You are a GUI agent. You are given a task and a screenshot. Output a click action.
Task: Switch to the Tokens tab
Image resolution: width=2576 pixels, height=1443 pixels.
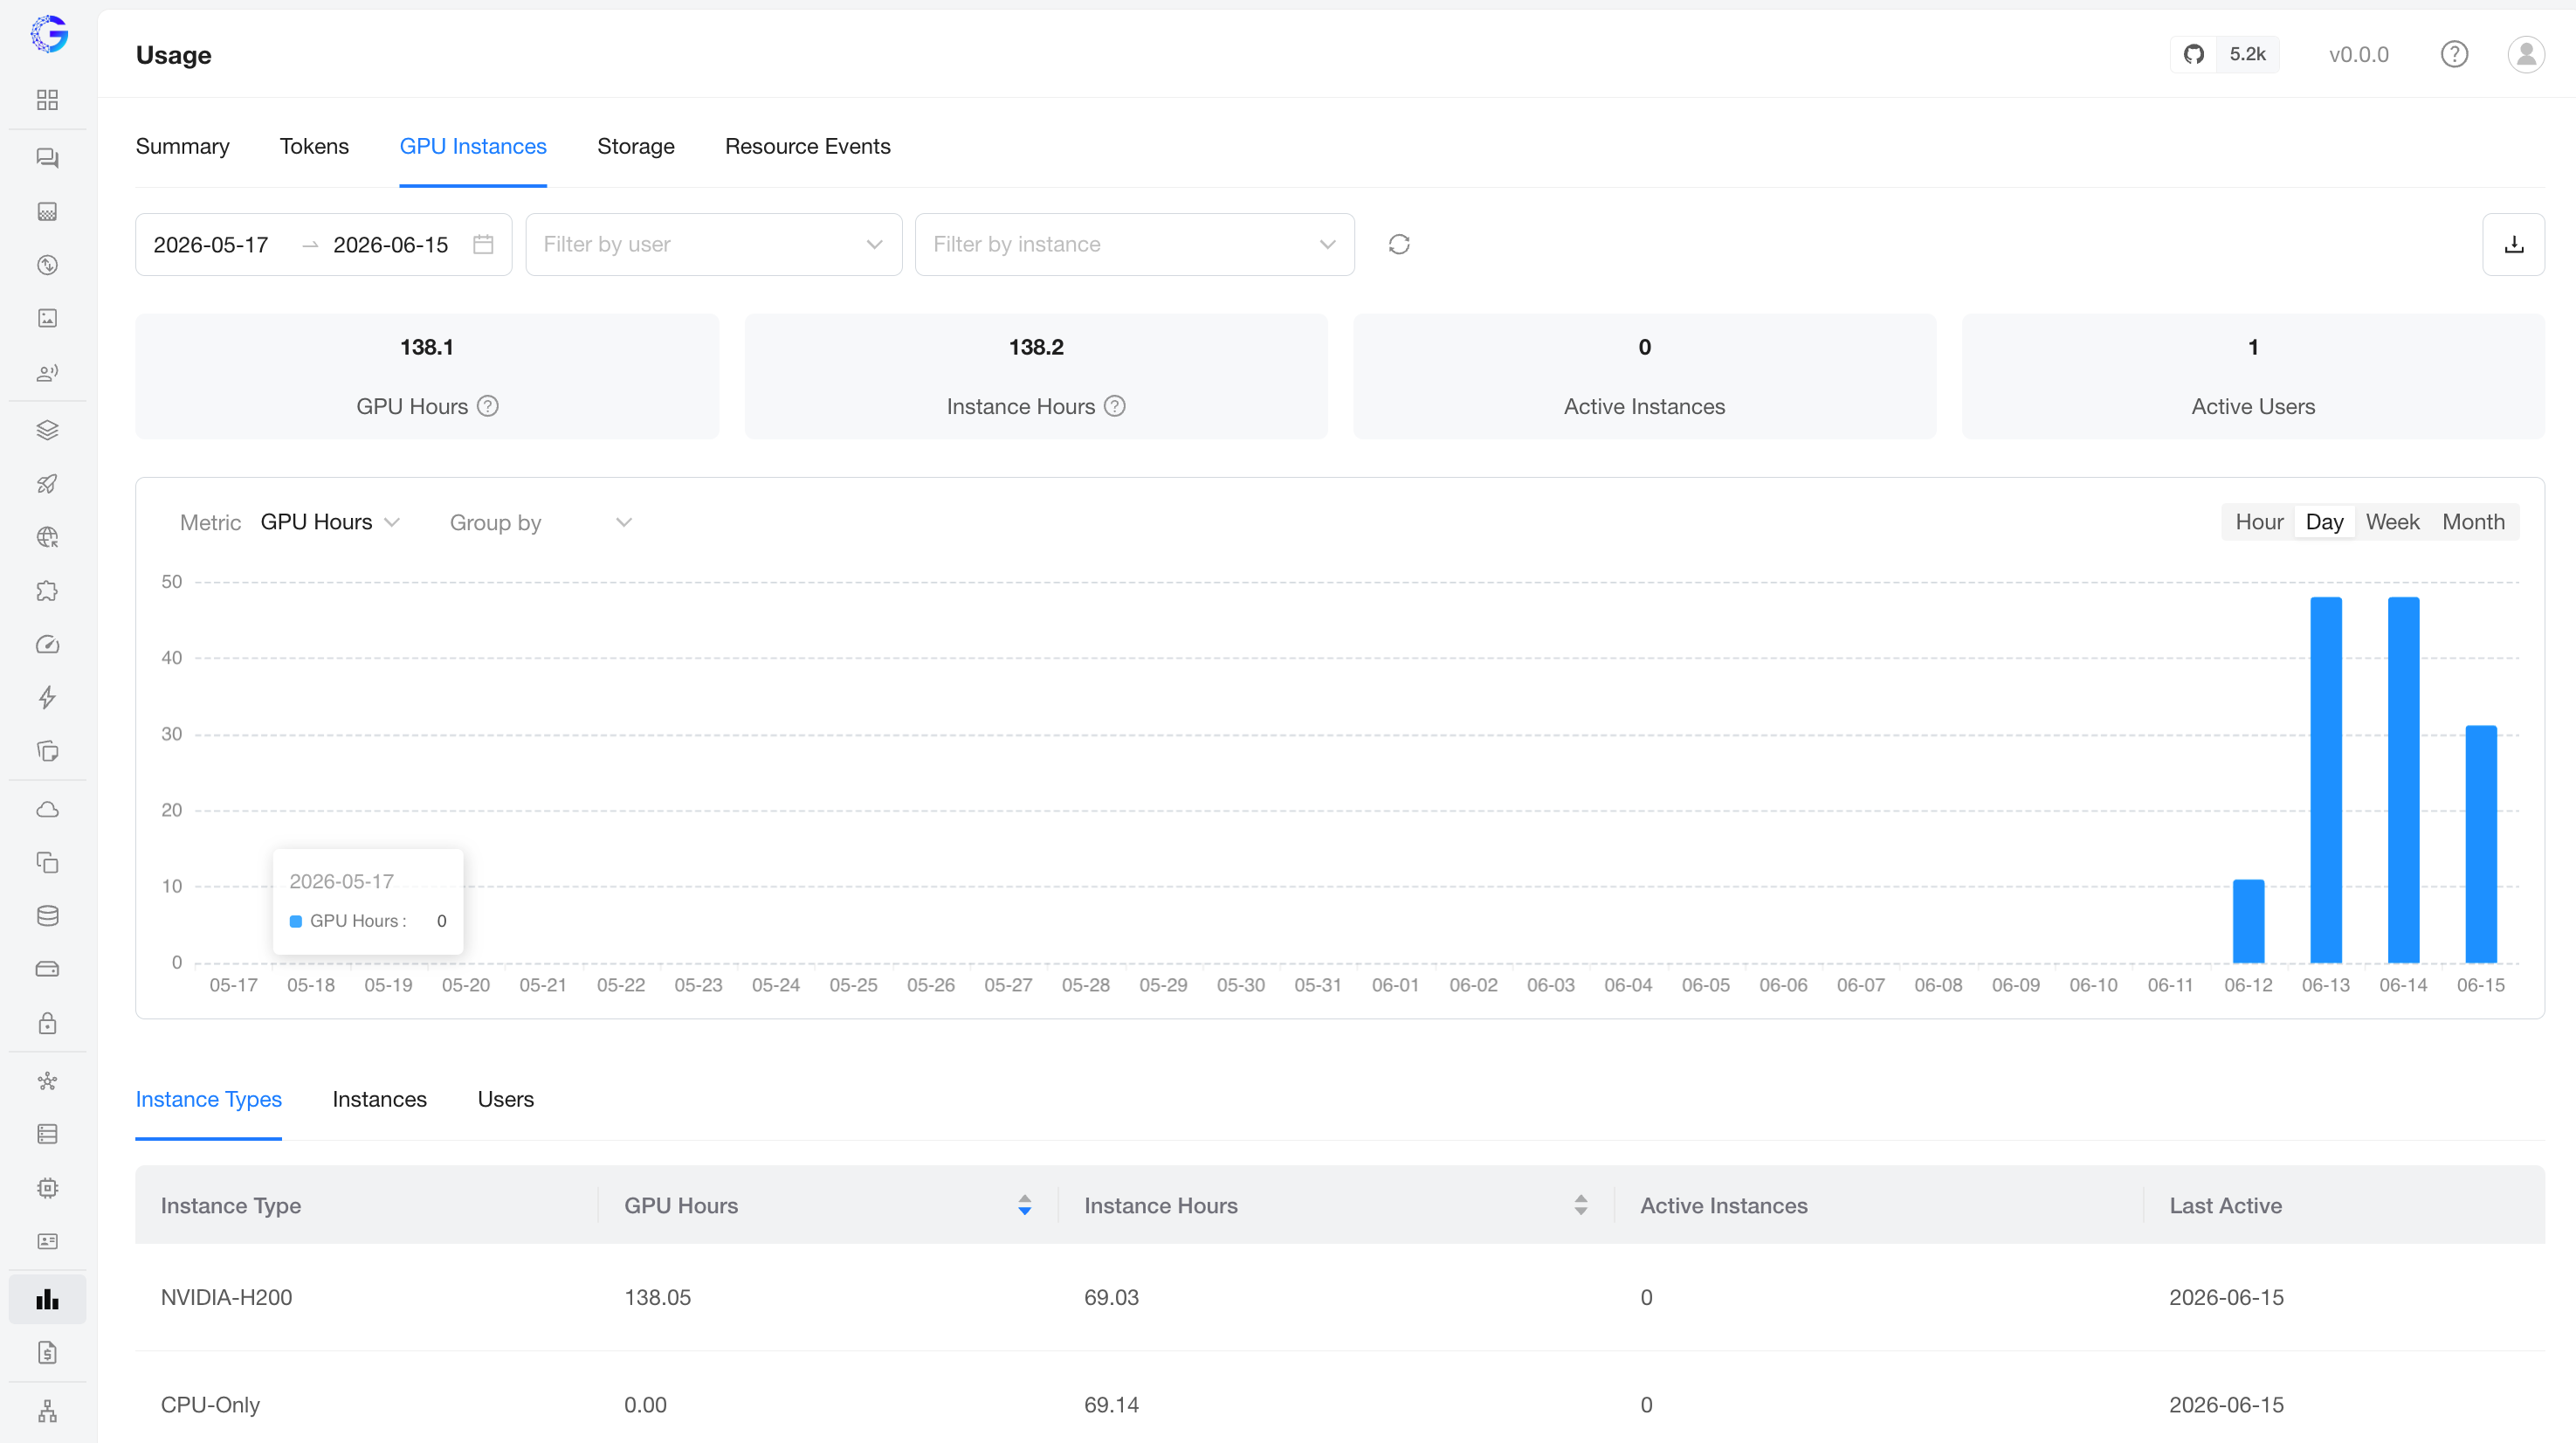(x=314, y=146)
